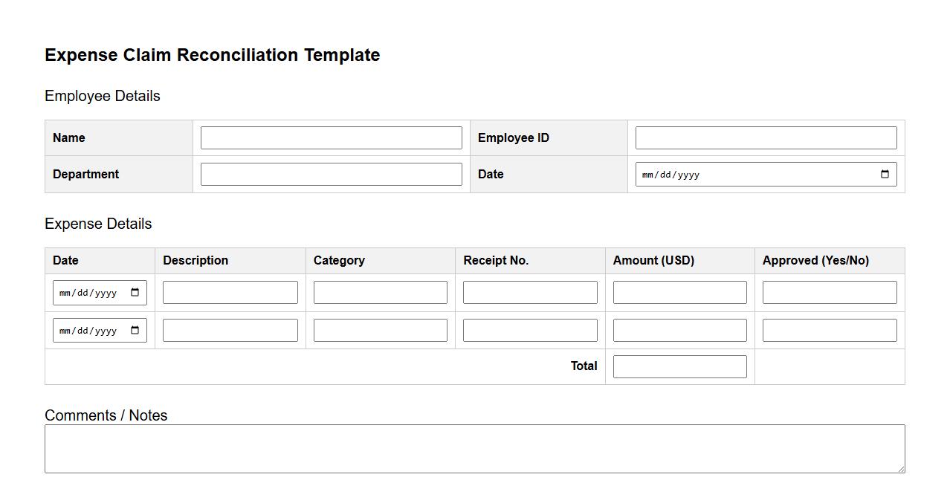950x483 pixels.
Task: Select first row Category input
Action: click(380, 293)
